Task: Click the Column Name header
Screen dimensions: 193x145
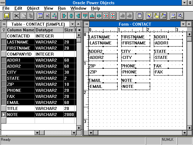Action: point(21,30)
